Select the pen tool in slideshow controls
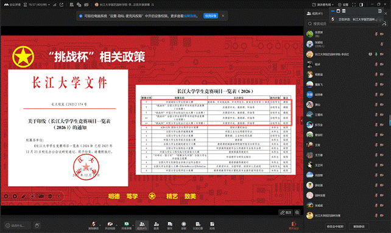 (x=24, y=196)
